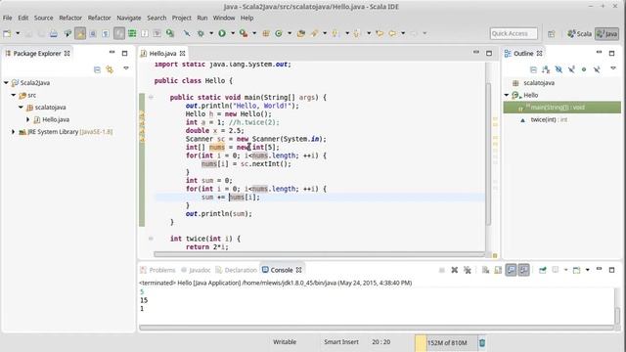Collapse the src folder node
Screen dimensions: 626x352
coord(14,95)
